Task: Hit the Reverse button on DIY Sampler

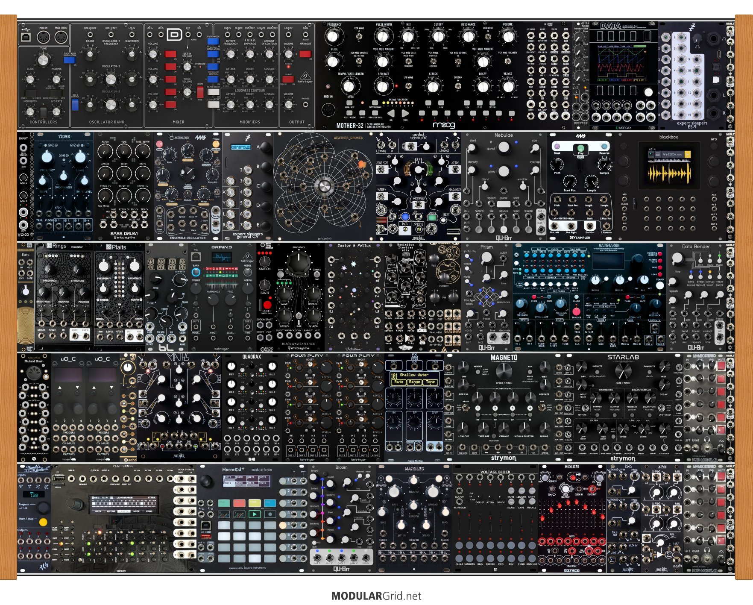Action: pos(604,147)
